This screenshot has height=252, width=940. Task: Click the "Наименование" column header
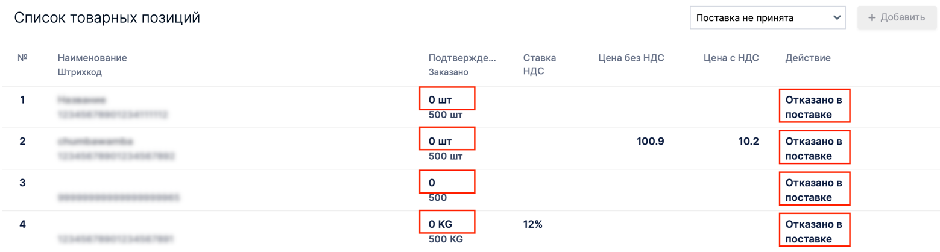92,58
